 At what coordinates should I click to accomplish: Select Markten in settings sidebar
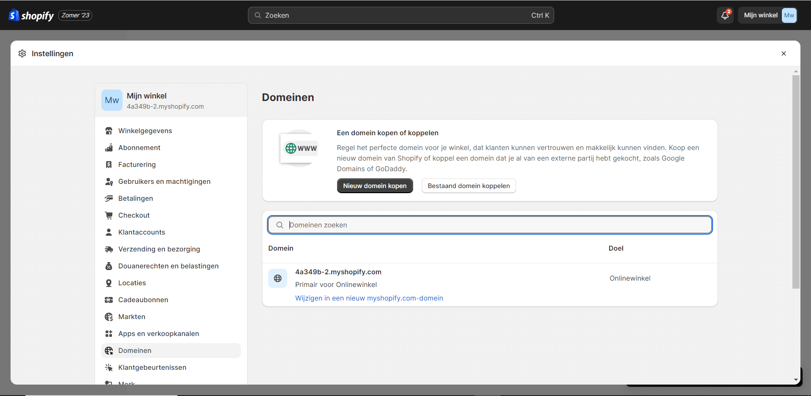coord(131,317)
